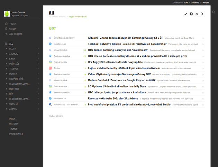The width and height of the screenshot is (218, 167).
Task: Click the keyboard shortcuts link
Action: click(x=78, y=17)
